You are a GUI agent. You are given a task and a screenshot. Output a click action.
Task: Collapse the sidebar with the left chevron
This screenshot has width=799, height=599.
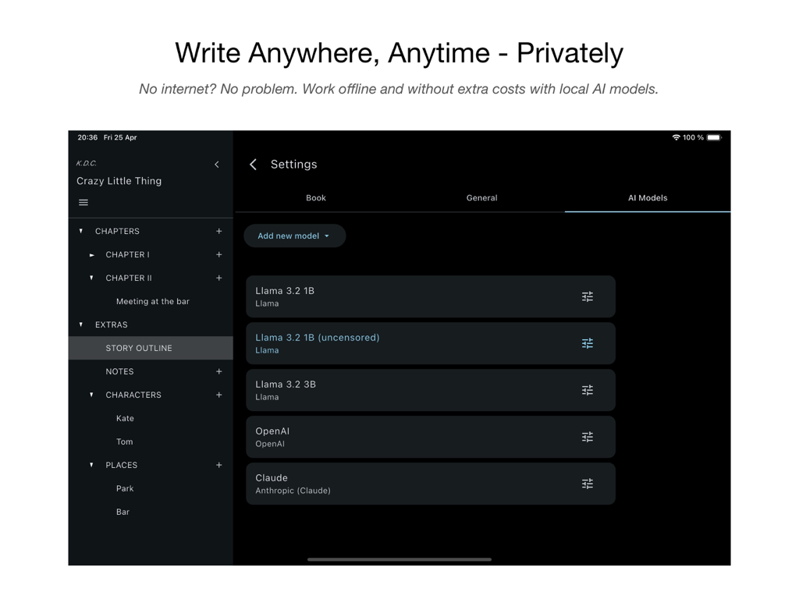tap(217, 164)
